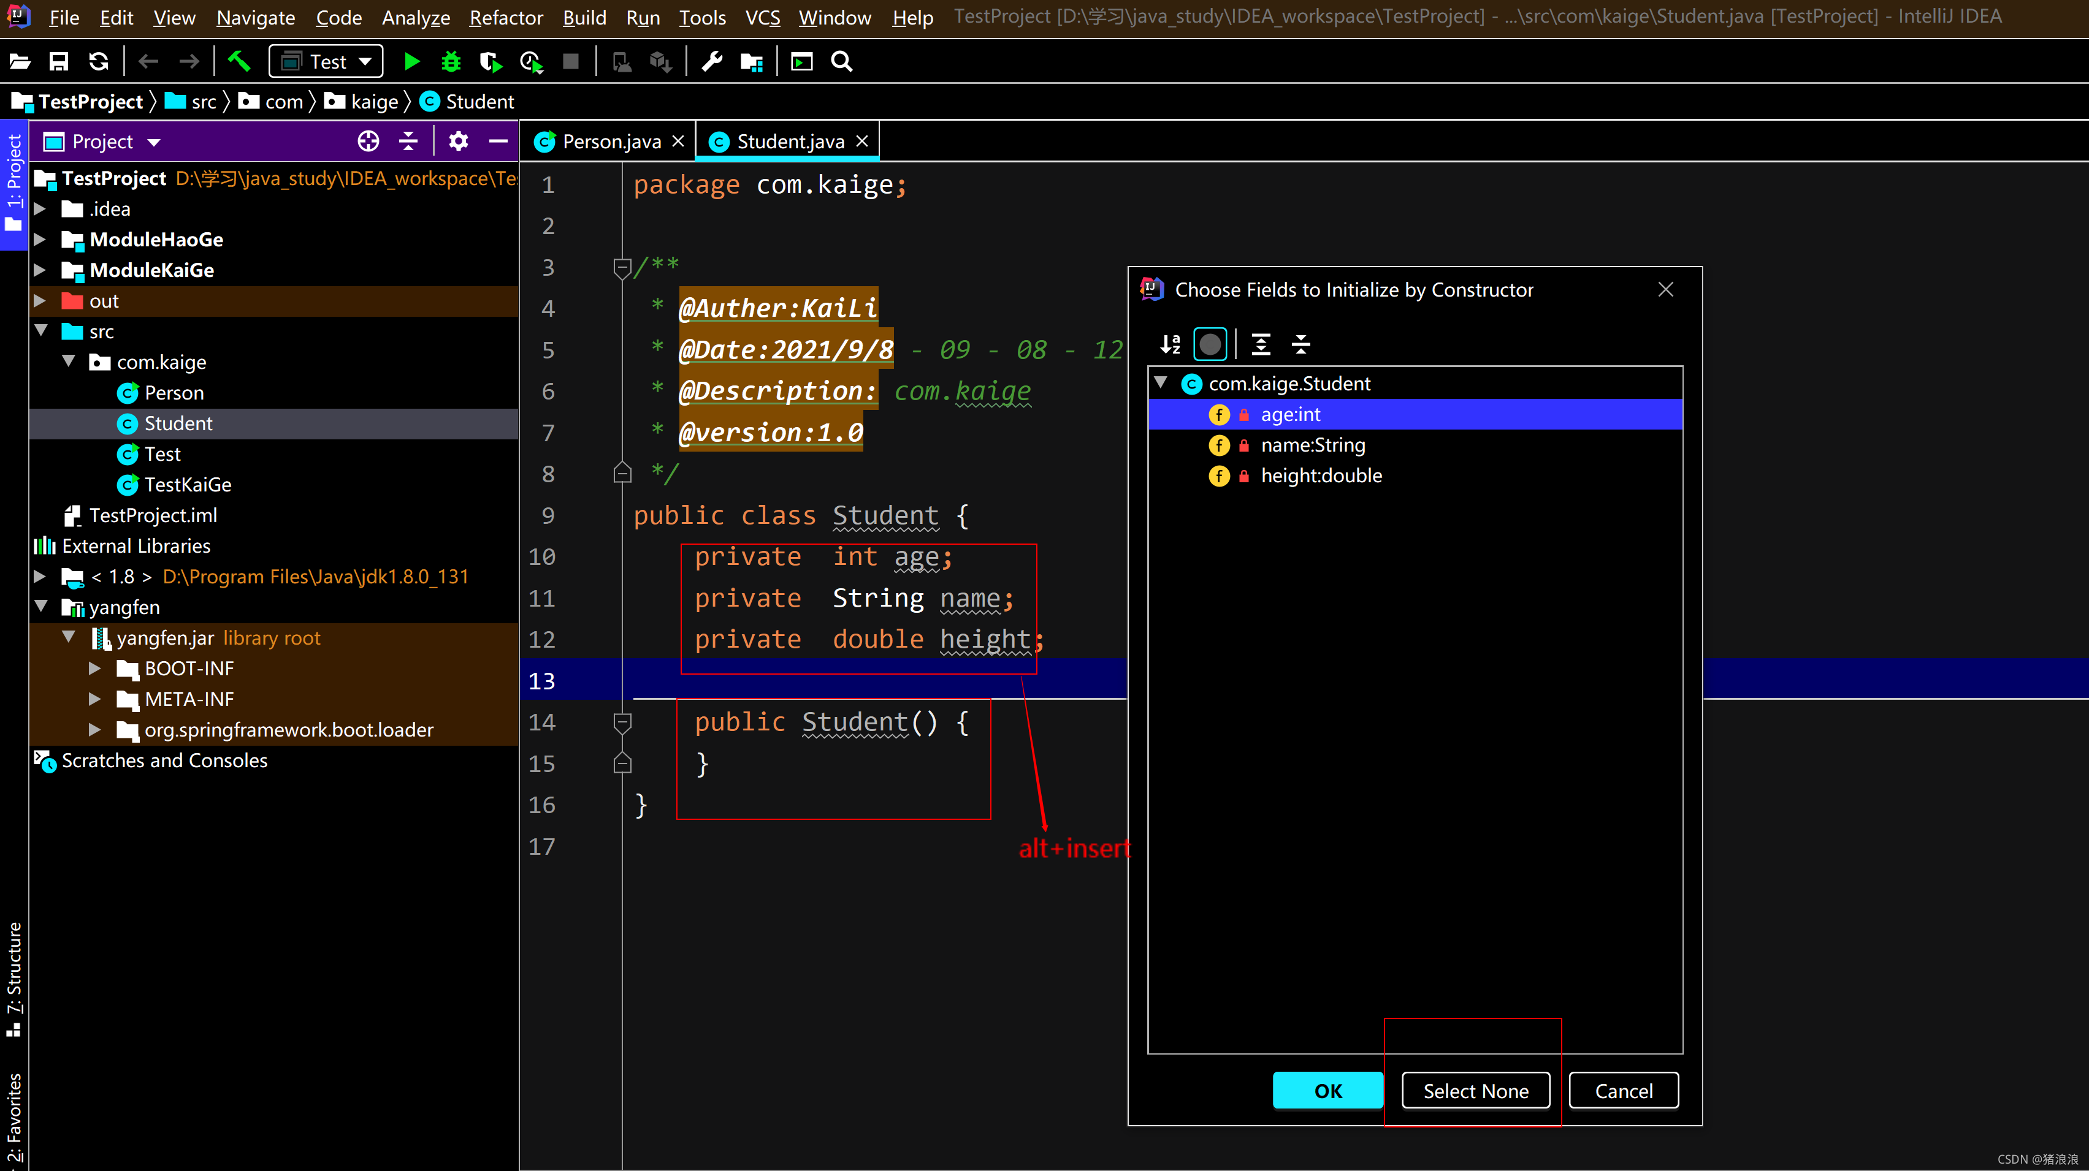Build project with green hammer icon

tap(239, 62)
